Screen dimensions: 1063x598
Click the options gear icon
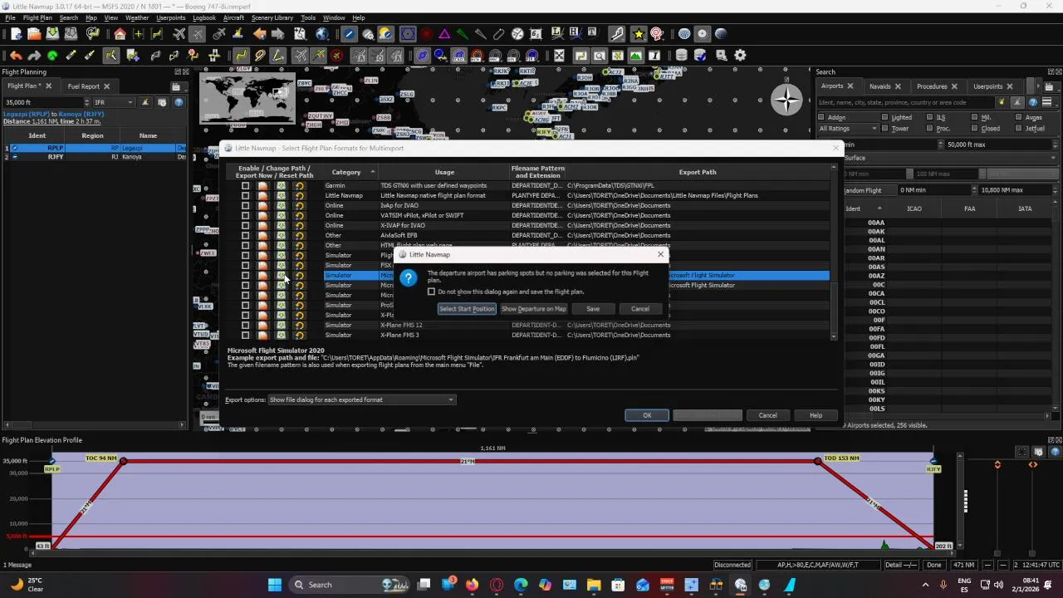tap(740, 56)
